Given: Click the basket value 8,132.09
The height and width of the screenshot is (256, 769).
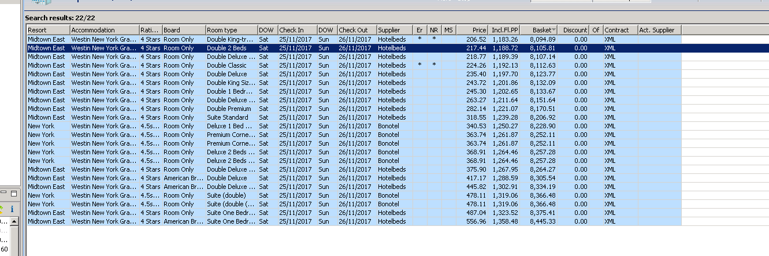Looking at the screenshot, I should pyautogui.click(x=542, y=83).
